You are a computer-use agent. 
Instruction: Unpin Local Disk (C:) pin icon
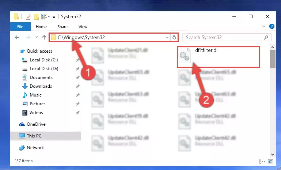(77, 60)
